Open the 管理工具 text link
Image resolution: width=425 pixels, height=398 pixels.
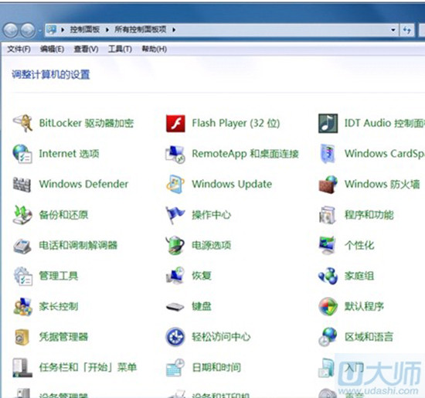point(59,276)
